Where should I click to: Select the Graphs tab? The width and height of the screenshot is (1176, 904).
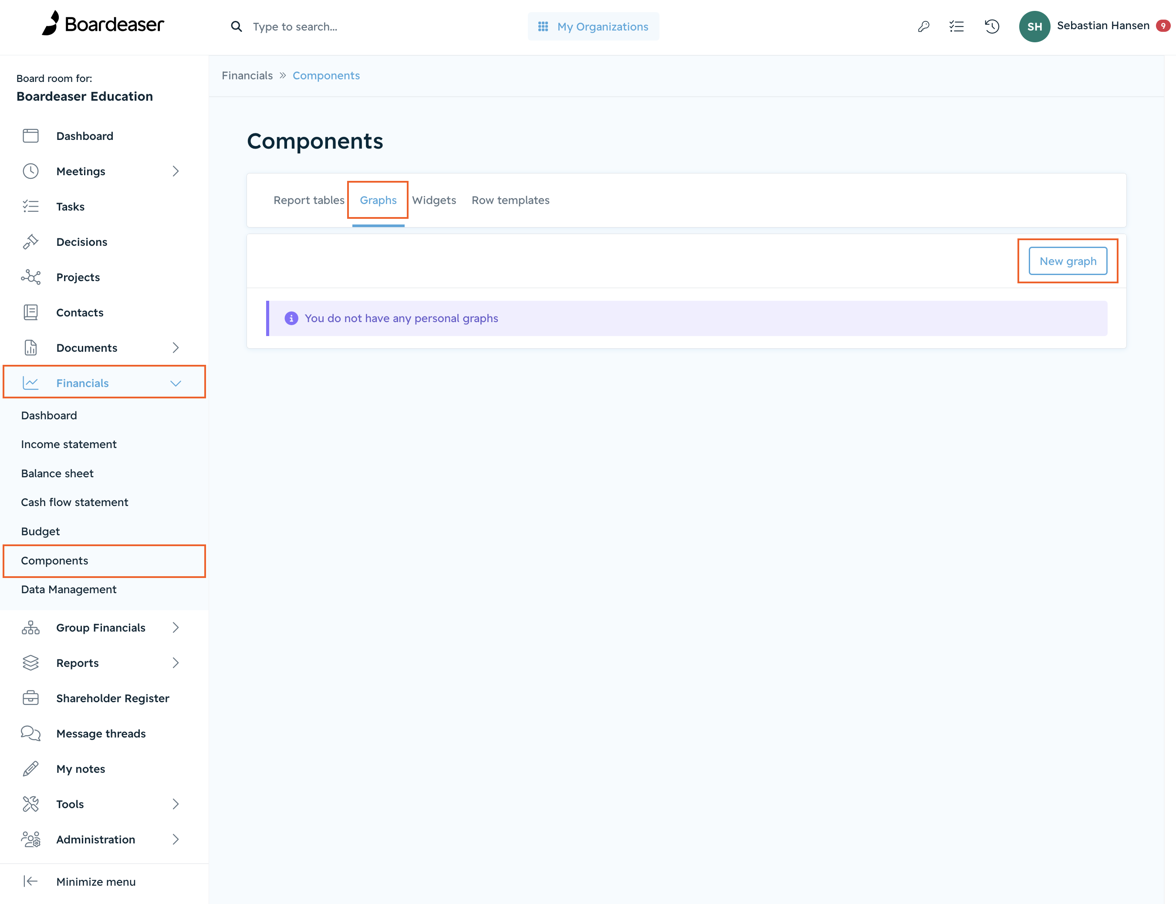pyautogui.click(x=378, y=200)
